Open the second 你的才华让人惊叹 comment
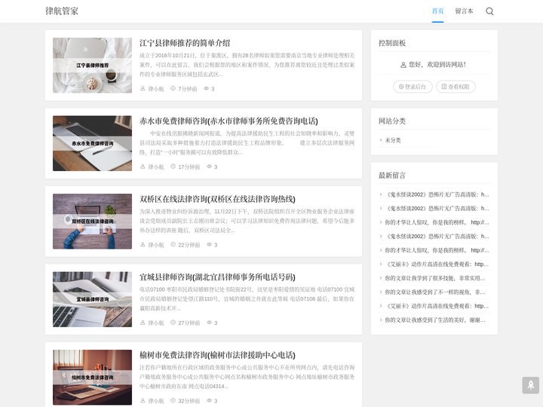This screenshot has height=407, width=543. pos(437,250)
